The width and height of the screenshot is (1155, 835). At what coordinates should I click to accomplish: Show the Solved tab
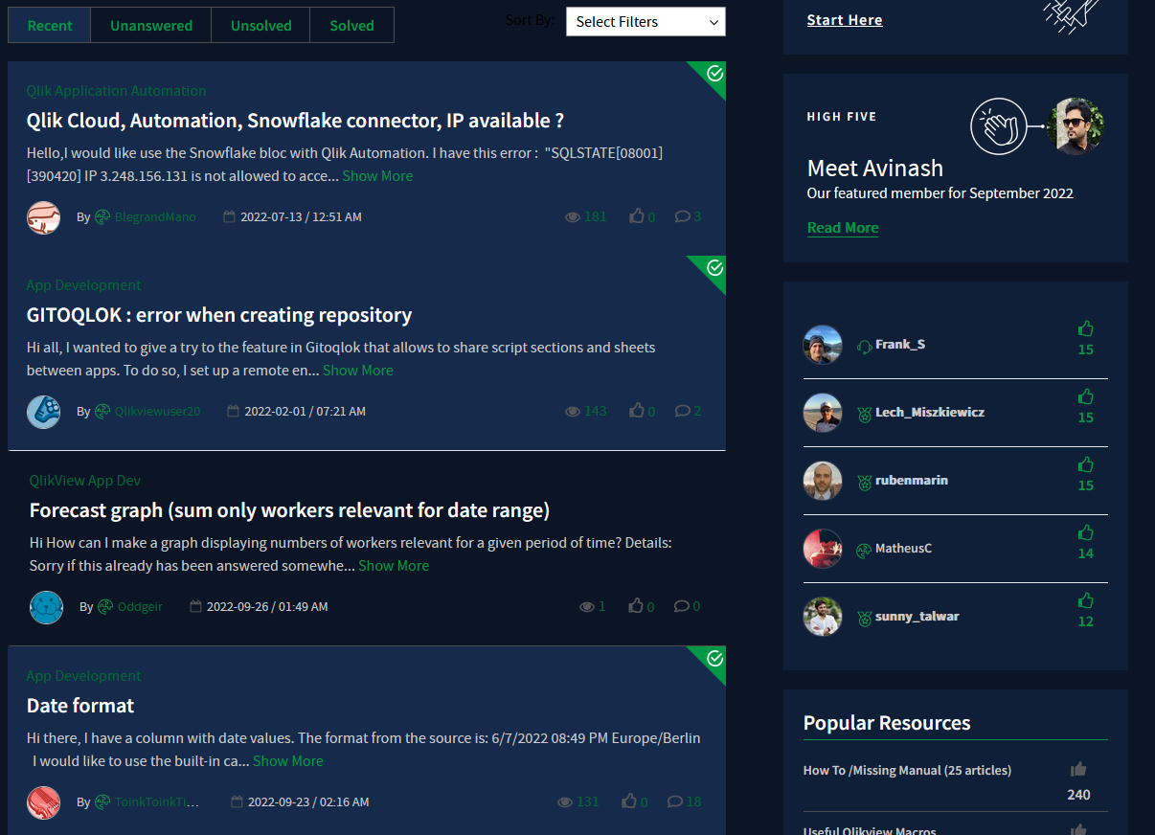pyautogui.click(x=351, y=25)
